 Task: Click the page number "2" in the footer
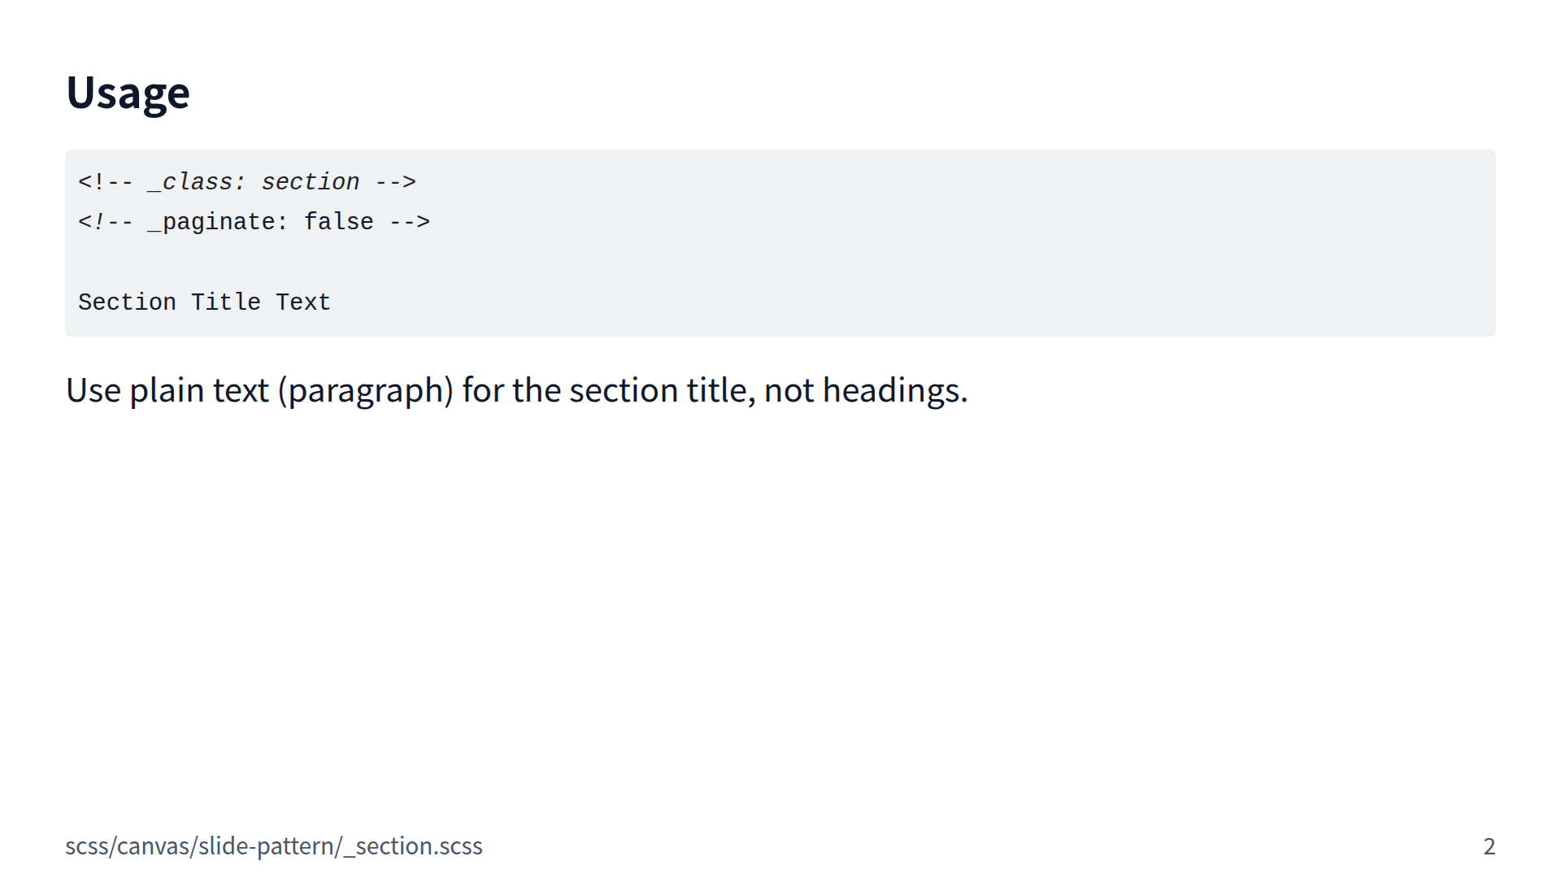pos(1489,846)
